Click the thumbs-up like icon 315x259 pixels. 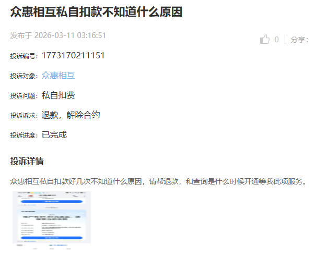[264, 39]
